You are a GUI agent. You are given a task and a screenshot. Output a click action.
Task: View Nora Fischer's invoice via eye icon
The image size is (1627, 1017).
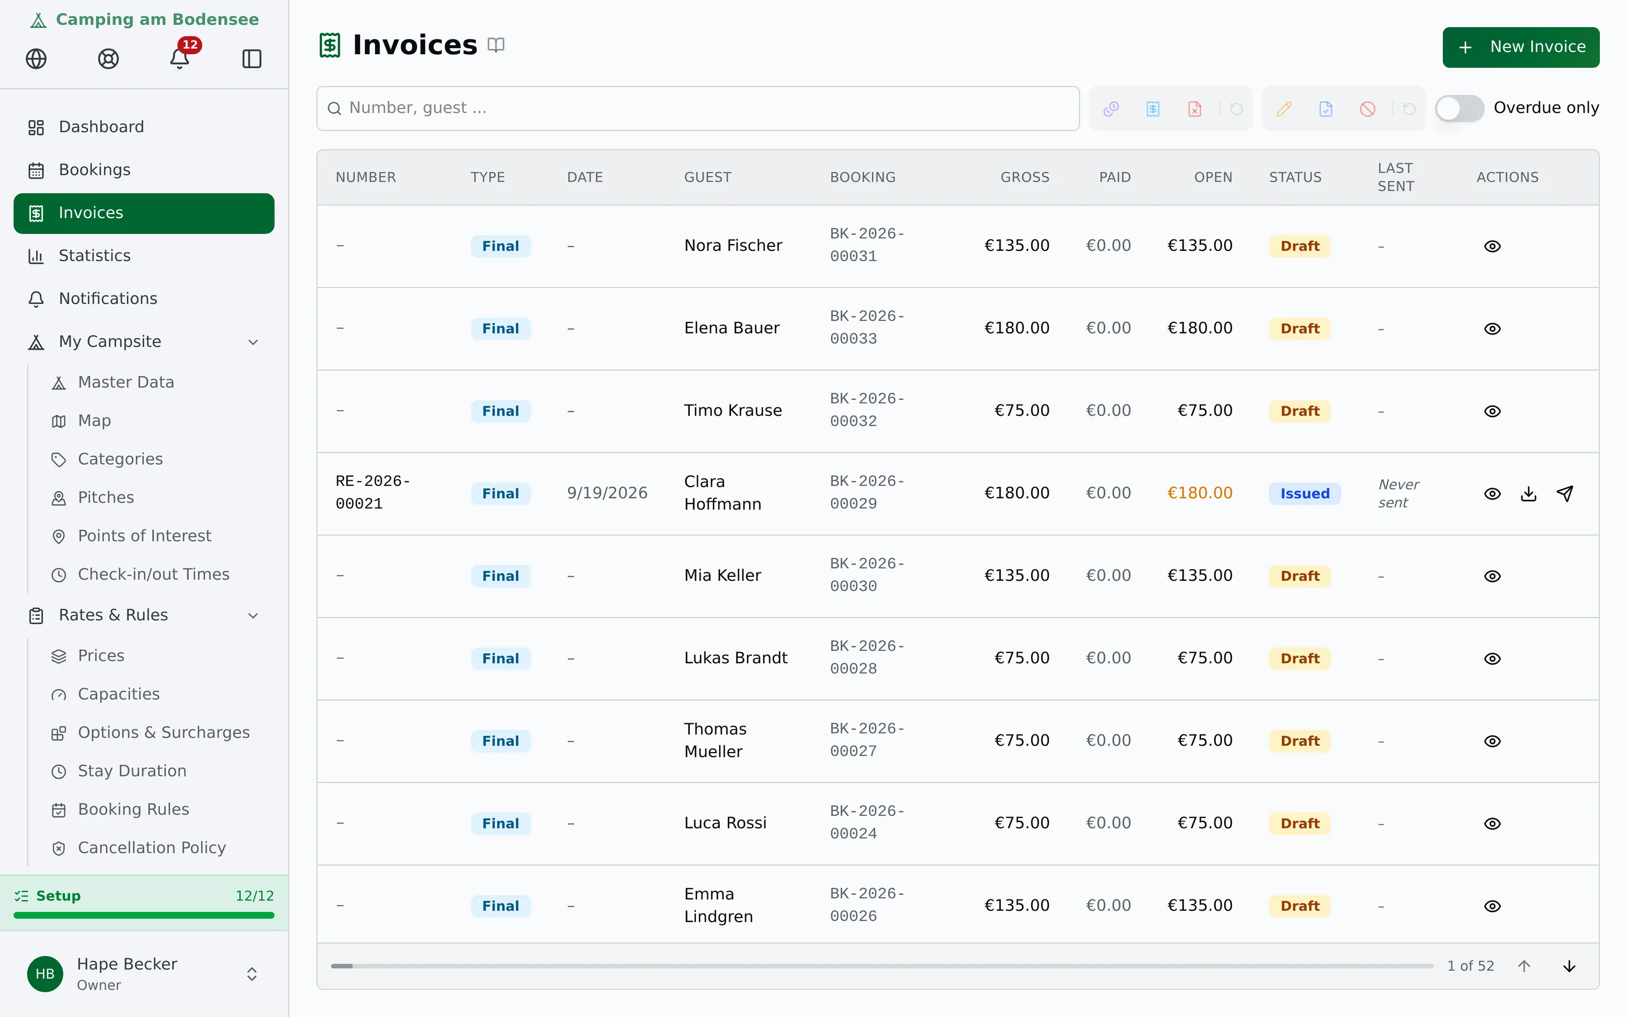[1493, 246]
